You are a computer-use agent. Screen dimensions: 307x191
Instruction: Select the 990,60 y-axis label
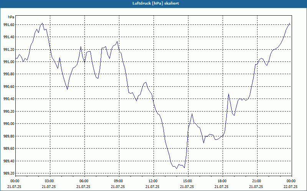tap(9, 87)
